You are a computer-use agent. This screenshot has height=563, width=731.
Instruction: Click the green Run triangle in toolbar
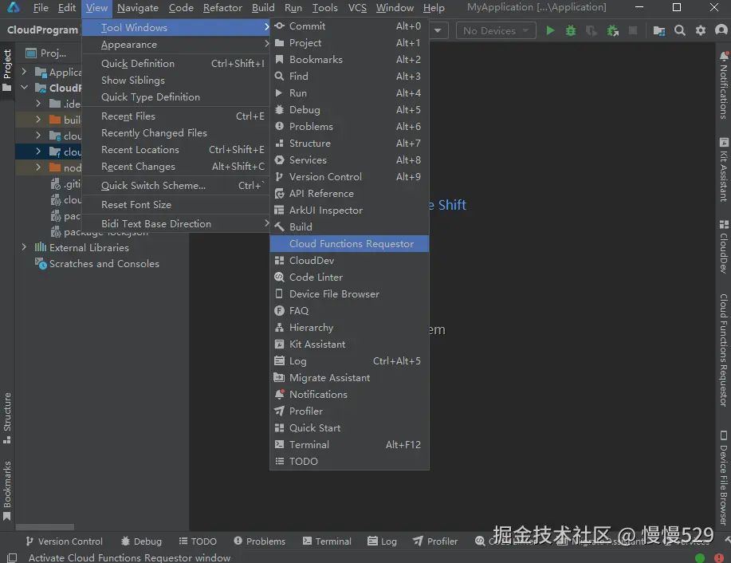tap(550, 31)
